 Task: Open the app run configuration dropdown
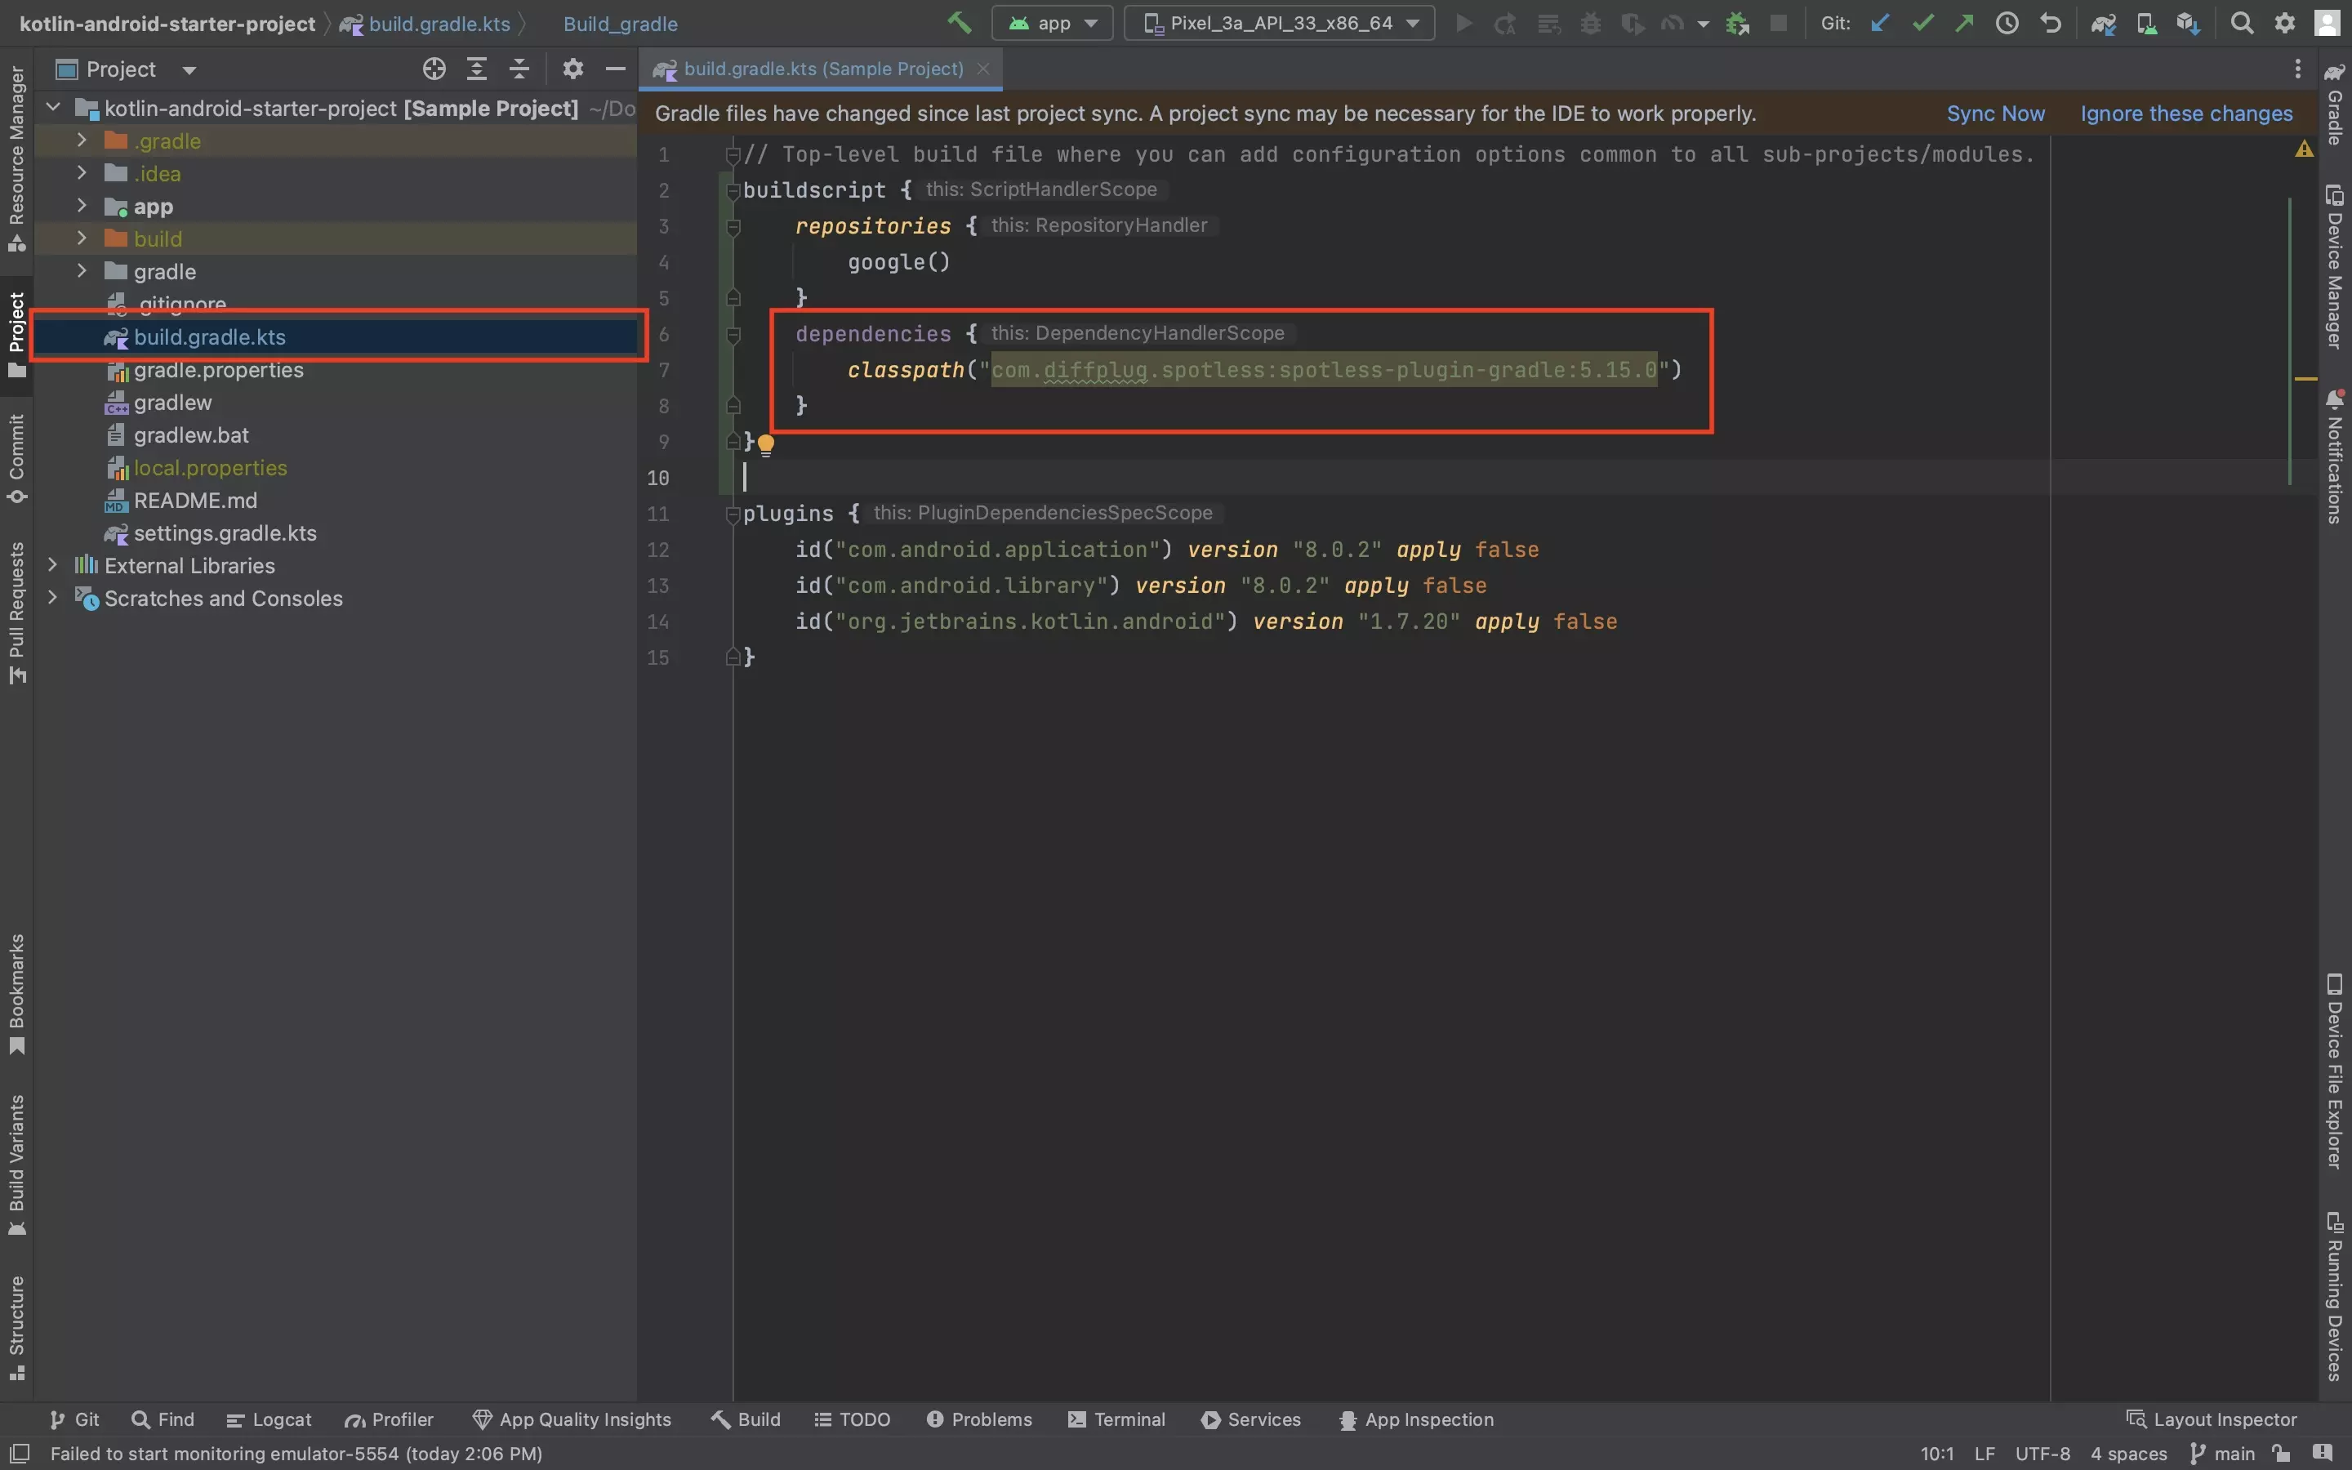(x=1052, y=22)
